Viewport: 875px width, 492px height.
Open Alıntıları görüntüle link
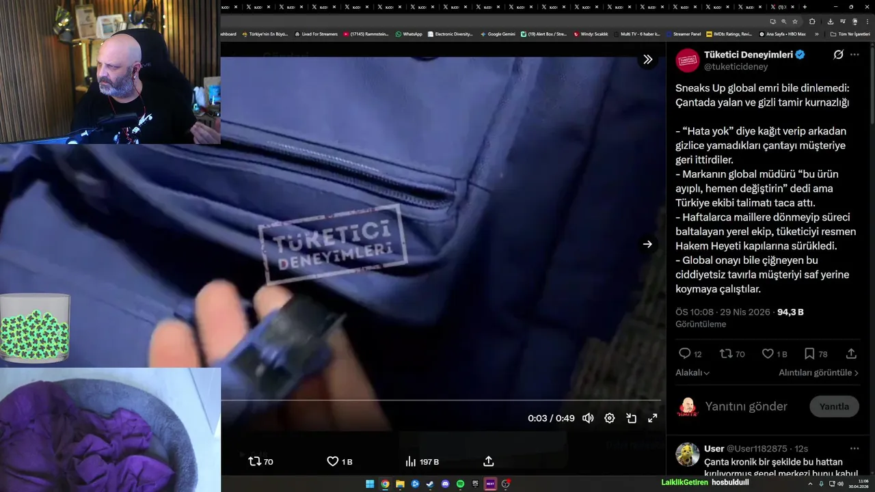coord(818,373)
